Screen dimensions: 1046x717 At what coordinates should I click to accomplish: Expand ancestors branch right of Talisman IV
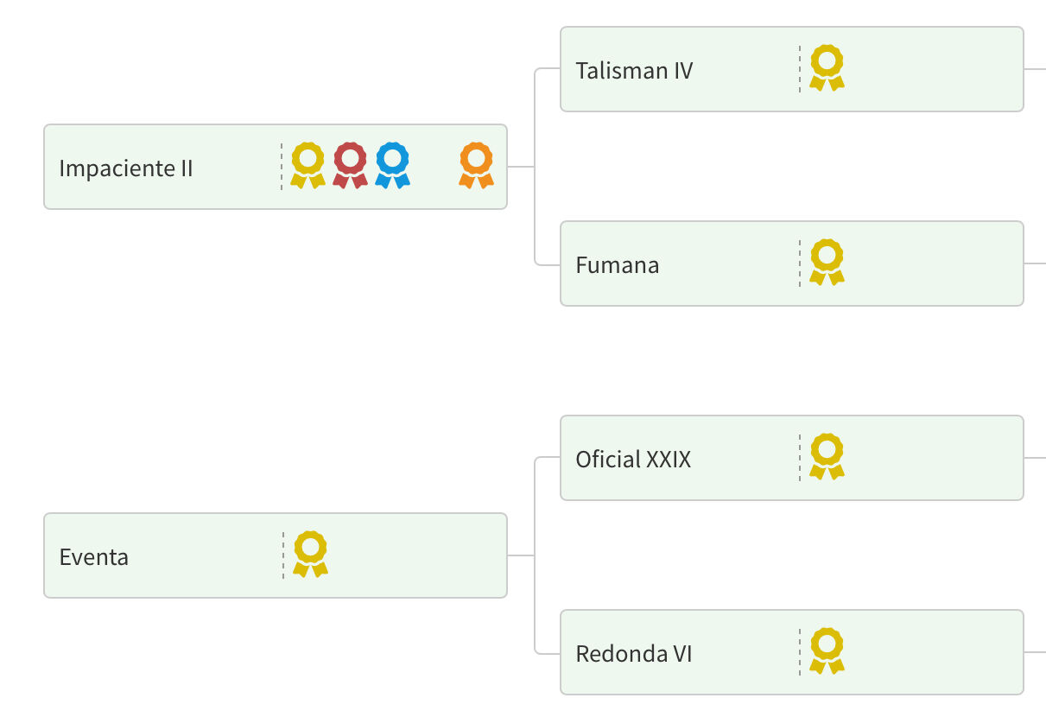[1035, 69]
